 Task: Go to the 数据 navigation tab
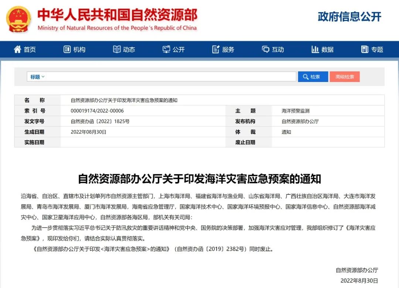pyautogui.click(x=327, y=49)
